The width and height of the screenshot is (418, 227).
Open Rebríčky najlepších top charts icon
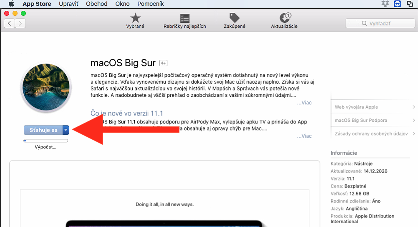point(185,18)
